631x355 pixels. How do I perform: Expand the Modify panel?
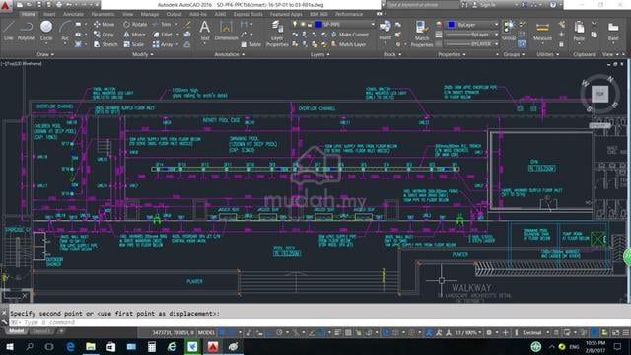(142, 54)
